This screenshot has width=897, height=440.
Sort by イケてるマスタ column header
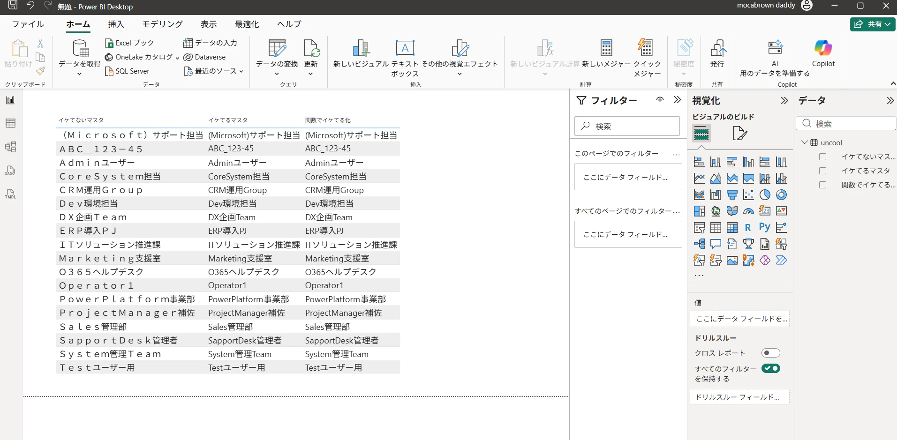pos(228,120)
